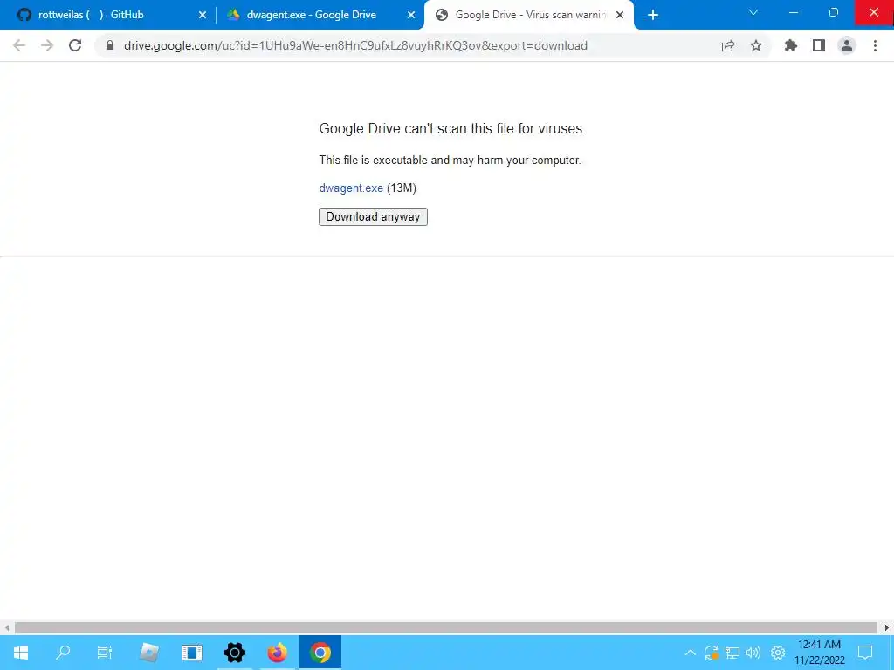The width and height of the screenshot is (894, 670).
Task: Toggle the Chrome side panel
Action: (819, 45)
